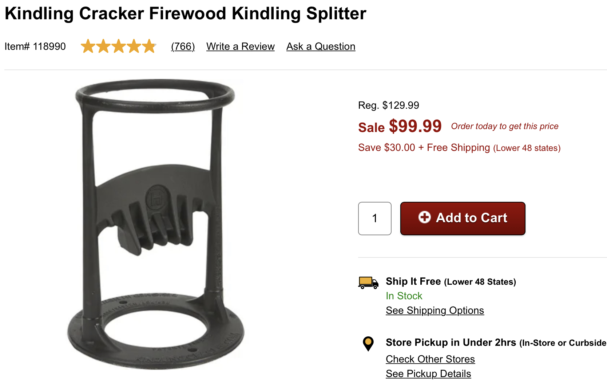The image size is (607, 380).
Task: Open the (766) reviews count link
Action: click(183, 47)
